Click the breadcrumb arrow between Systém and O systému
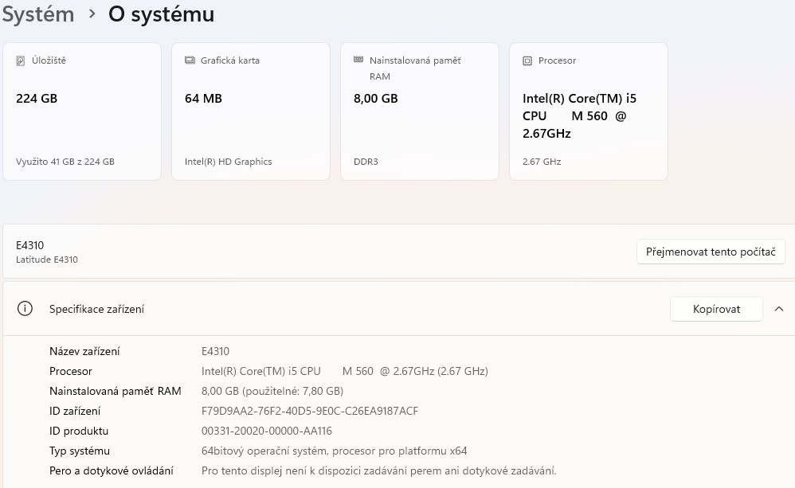Image resolution: width=795 pixels, height=488 pixels. [x=92, y=14]
